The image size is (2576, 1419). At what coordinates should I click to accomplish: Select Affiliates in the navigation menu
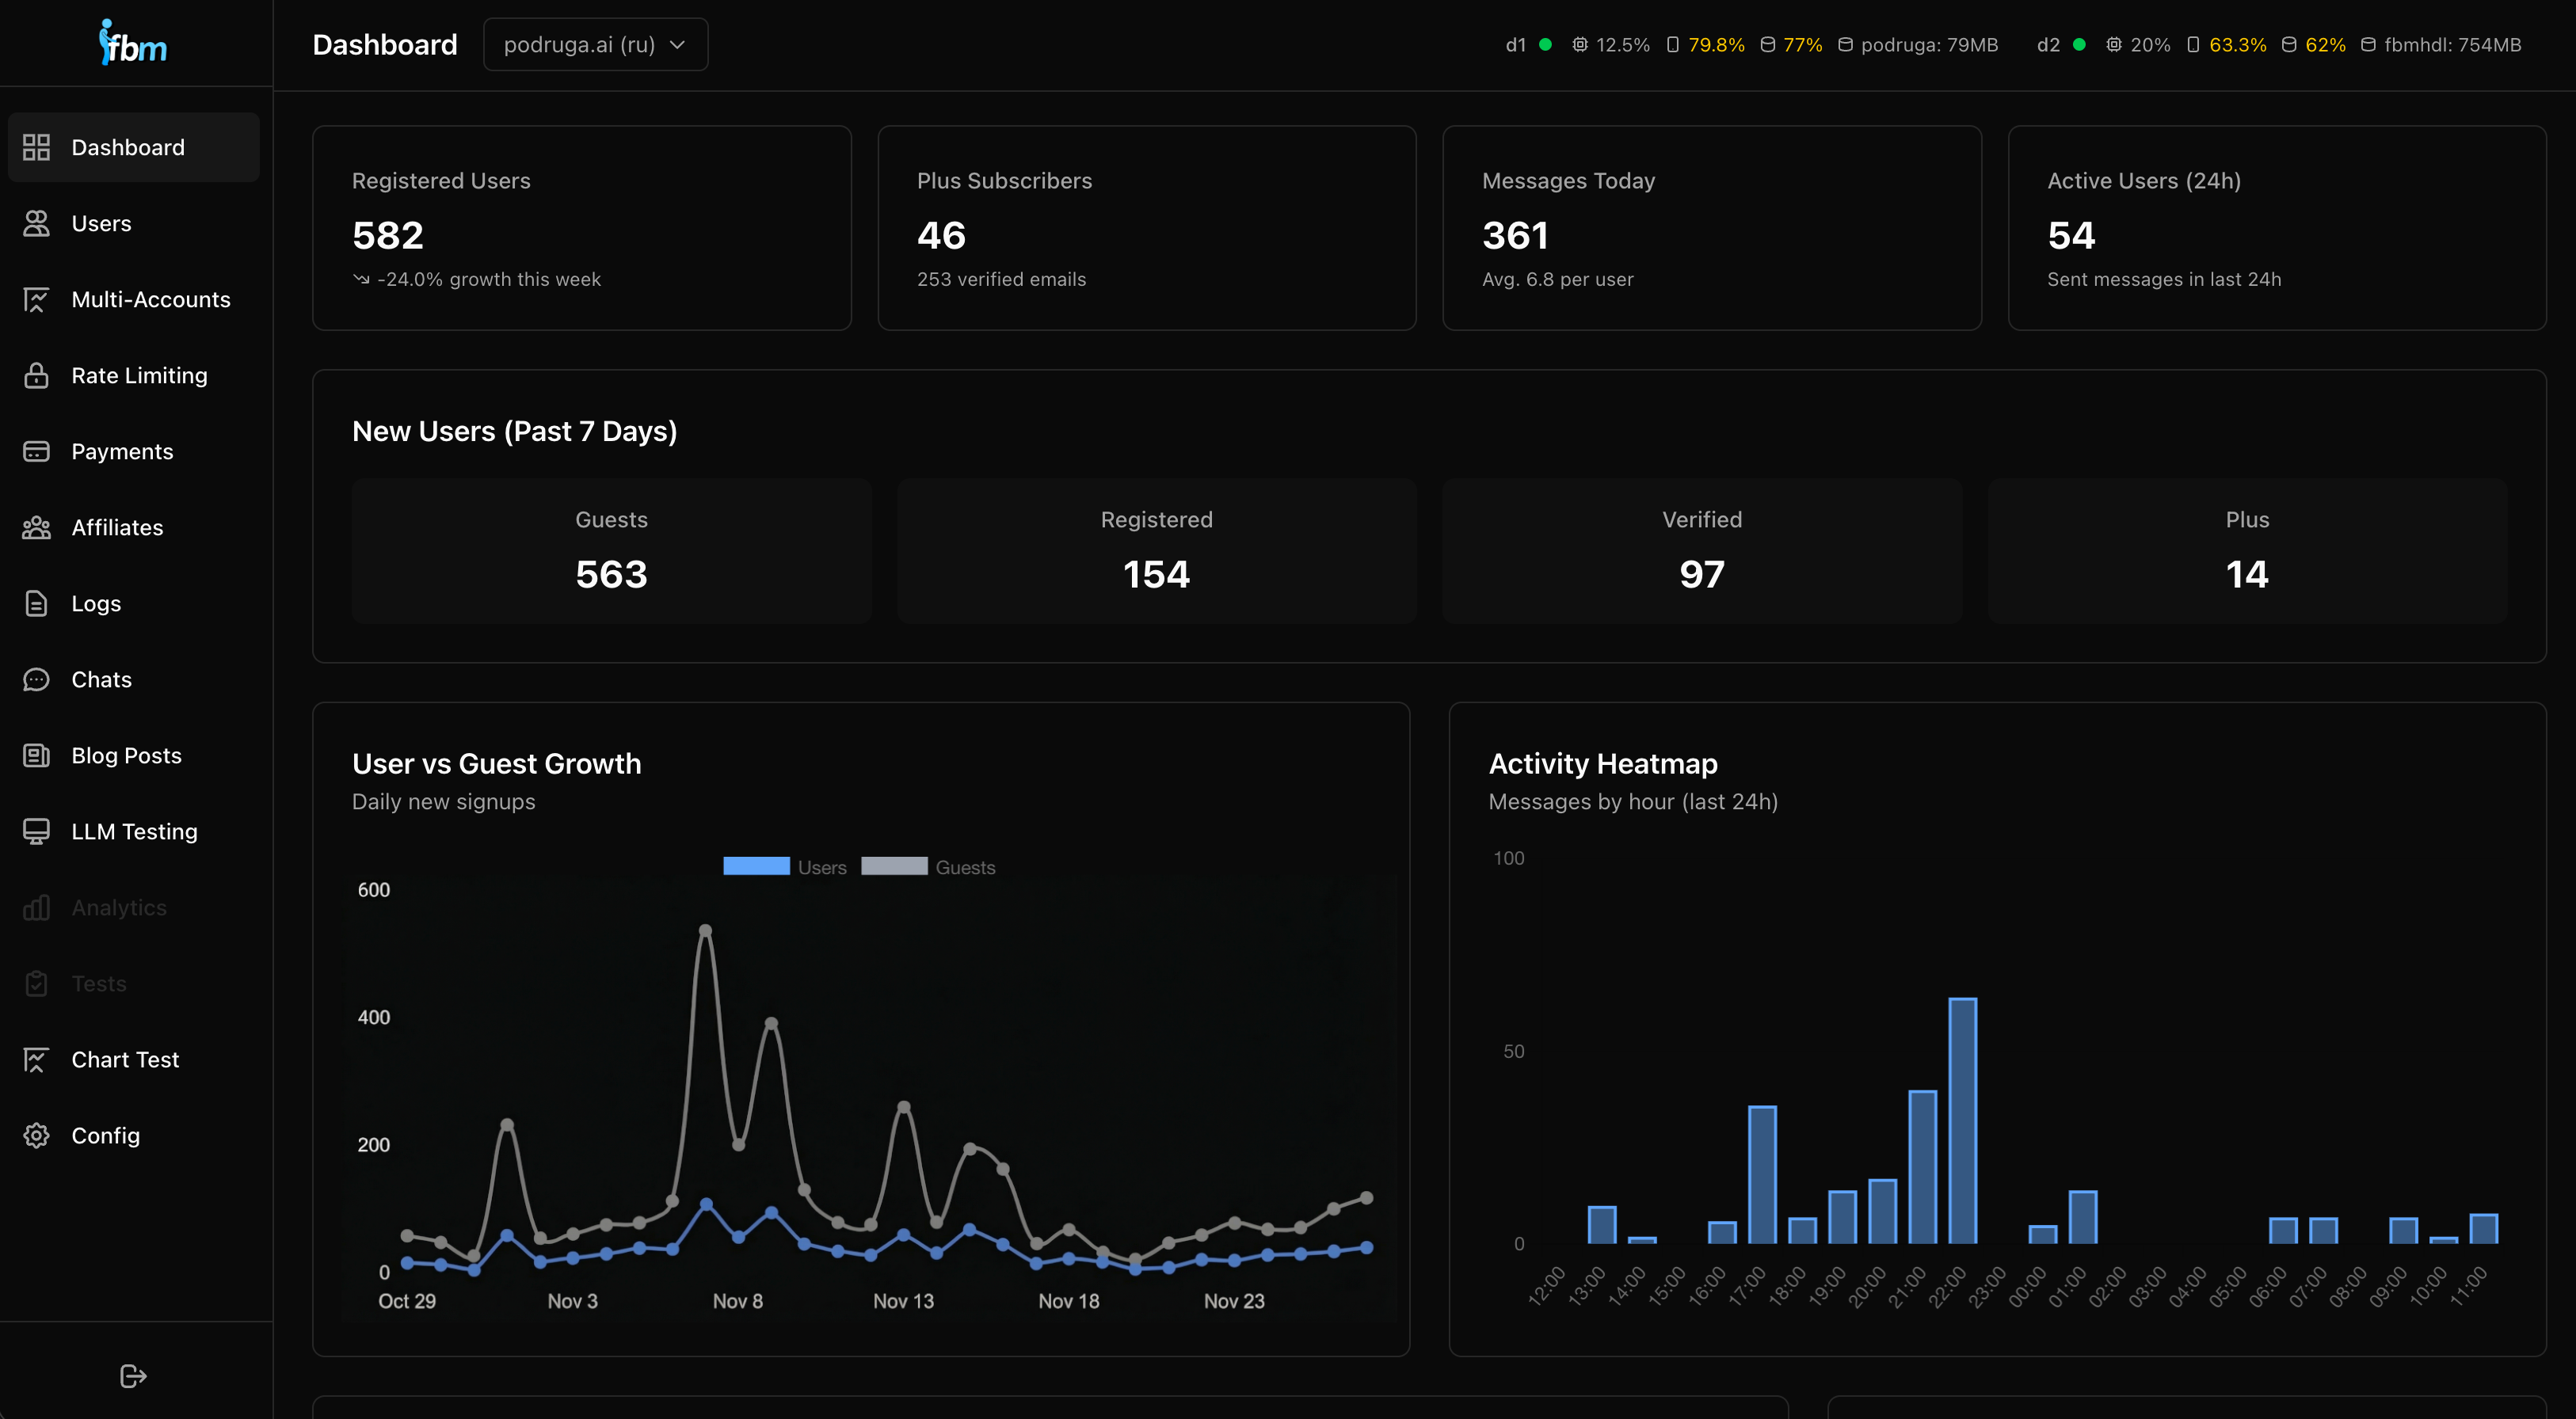(116, 527)
